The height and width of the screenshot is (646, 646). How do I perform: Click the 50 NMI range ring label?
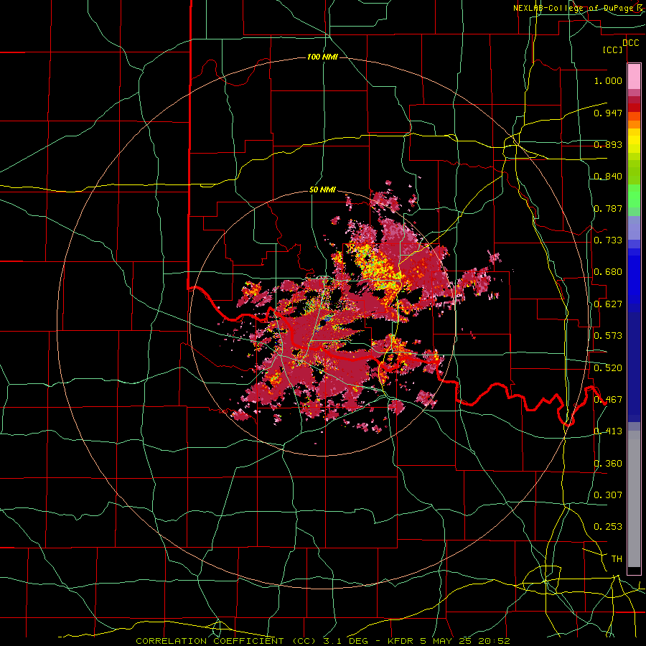[x=322, y=190]
